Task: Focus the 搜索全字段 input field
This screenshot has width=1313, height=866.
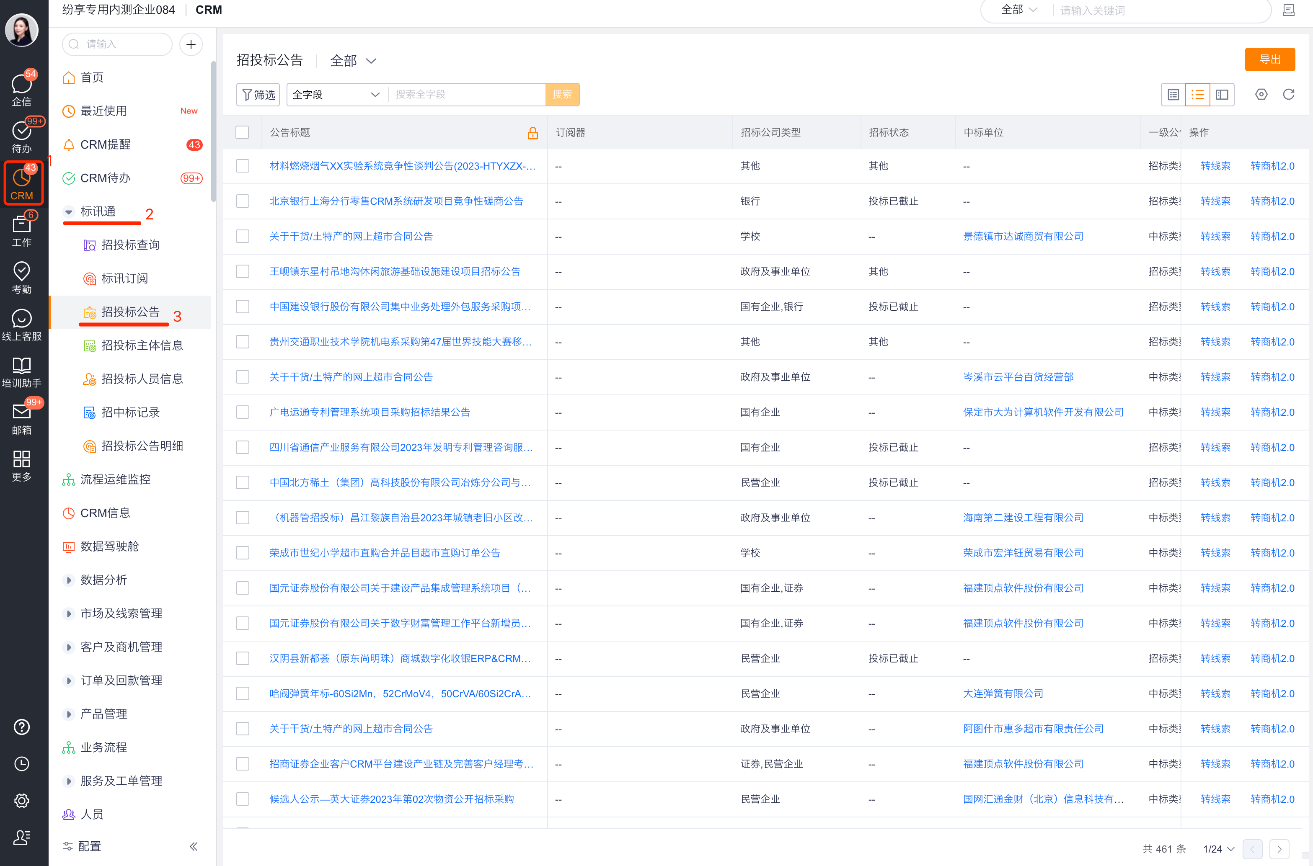Action: tap(467, 95)
